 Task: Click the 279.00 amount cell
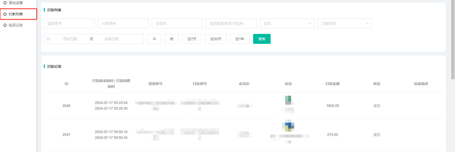(x=332, y=135)
